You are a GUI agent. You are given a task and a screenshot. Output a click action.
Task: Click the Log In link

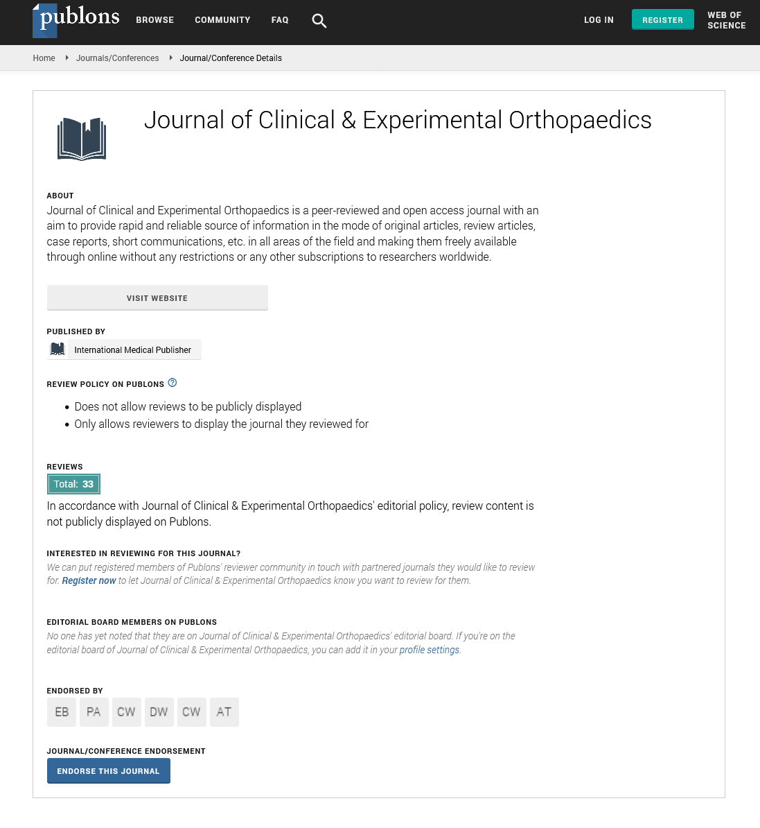click(599, 20)
